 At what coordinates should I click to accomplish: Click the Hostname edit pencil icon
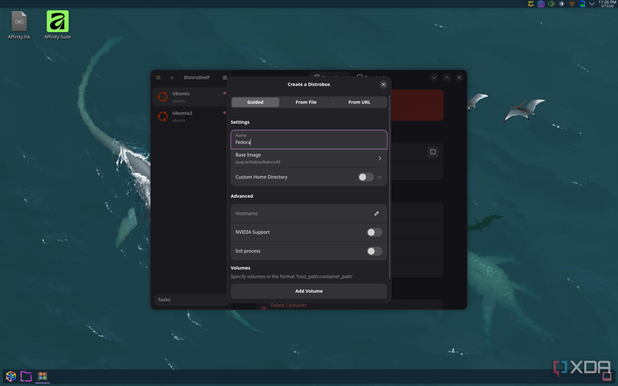tap(377, 213)
